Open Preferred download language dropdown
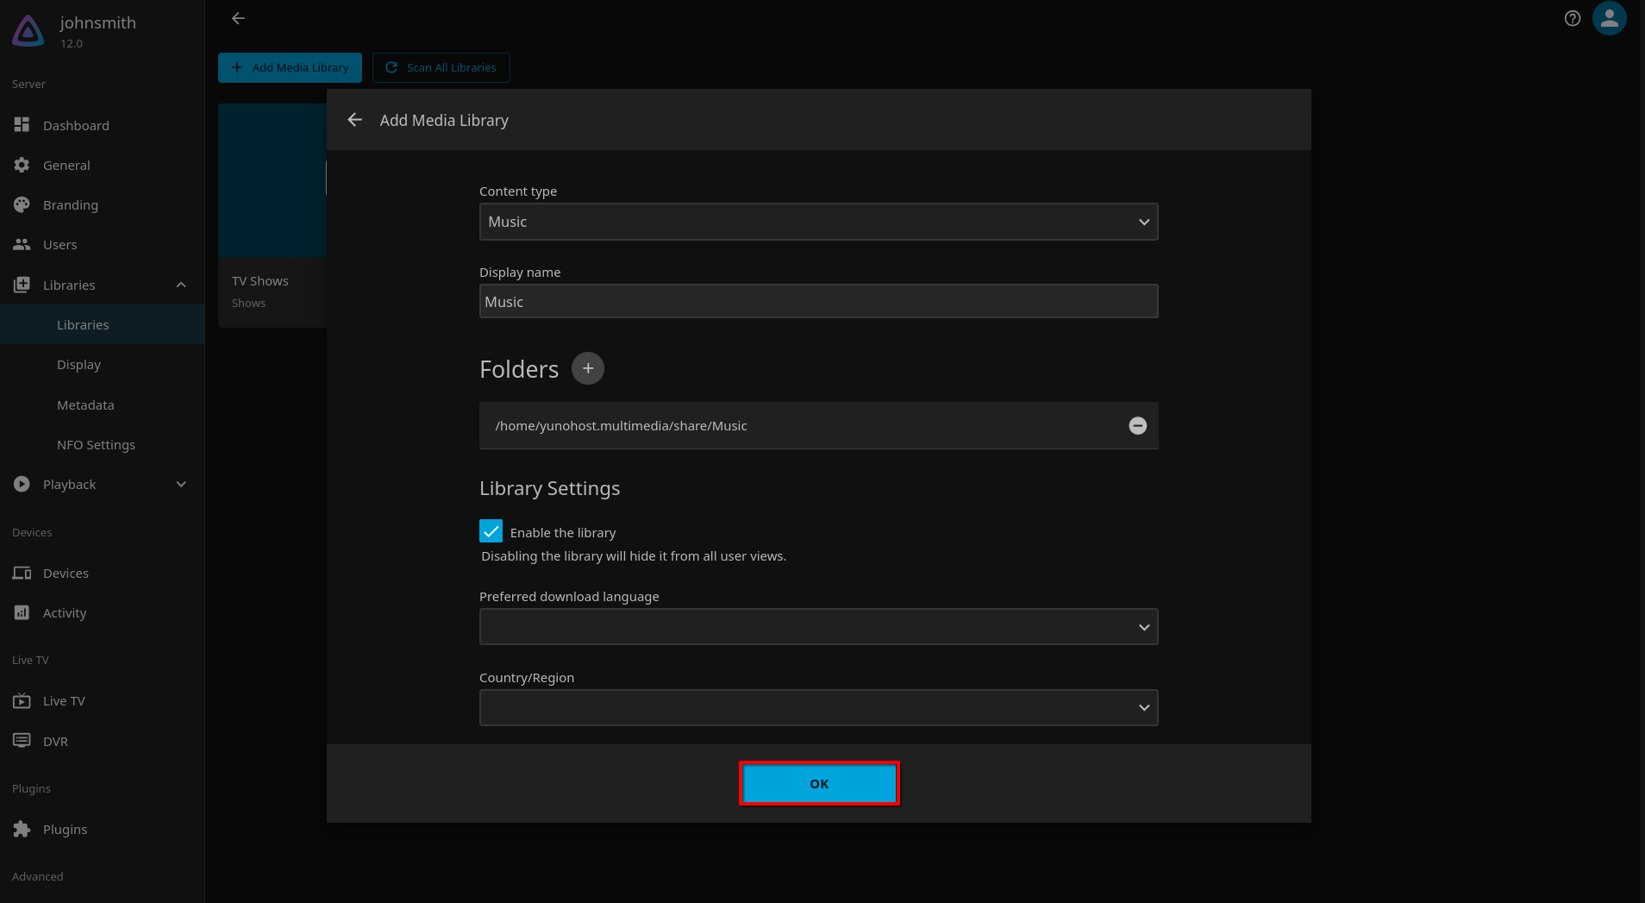This screenshot has width=1645, height=903. pos(818,627)
